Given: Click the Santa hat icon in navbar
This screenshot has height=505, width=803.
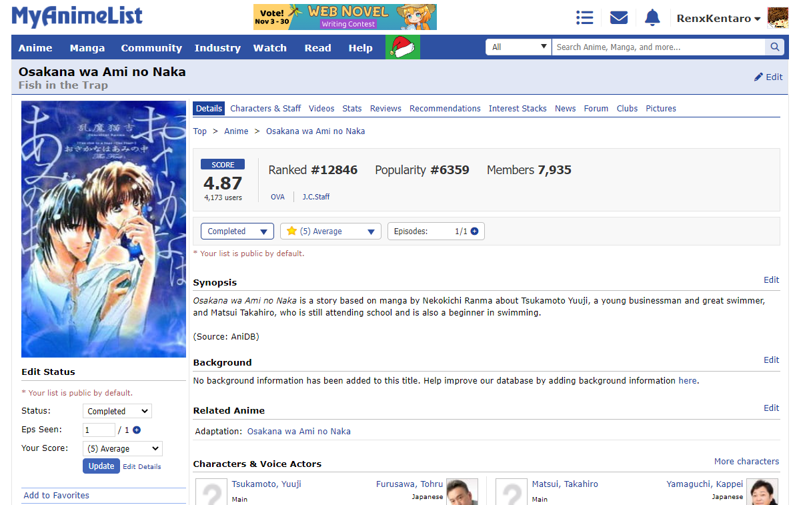Looking at the screenshot, I should tap(403, 47).
